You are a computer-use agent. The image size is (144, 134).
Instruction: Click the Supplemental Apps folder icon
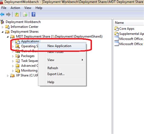pos(116,34)
